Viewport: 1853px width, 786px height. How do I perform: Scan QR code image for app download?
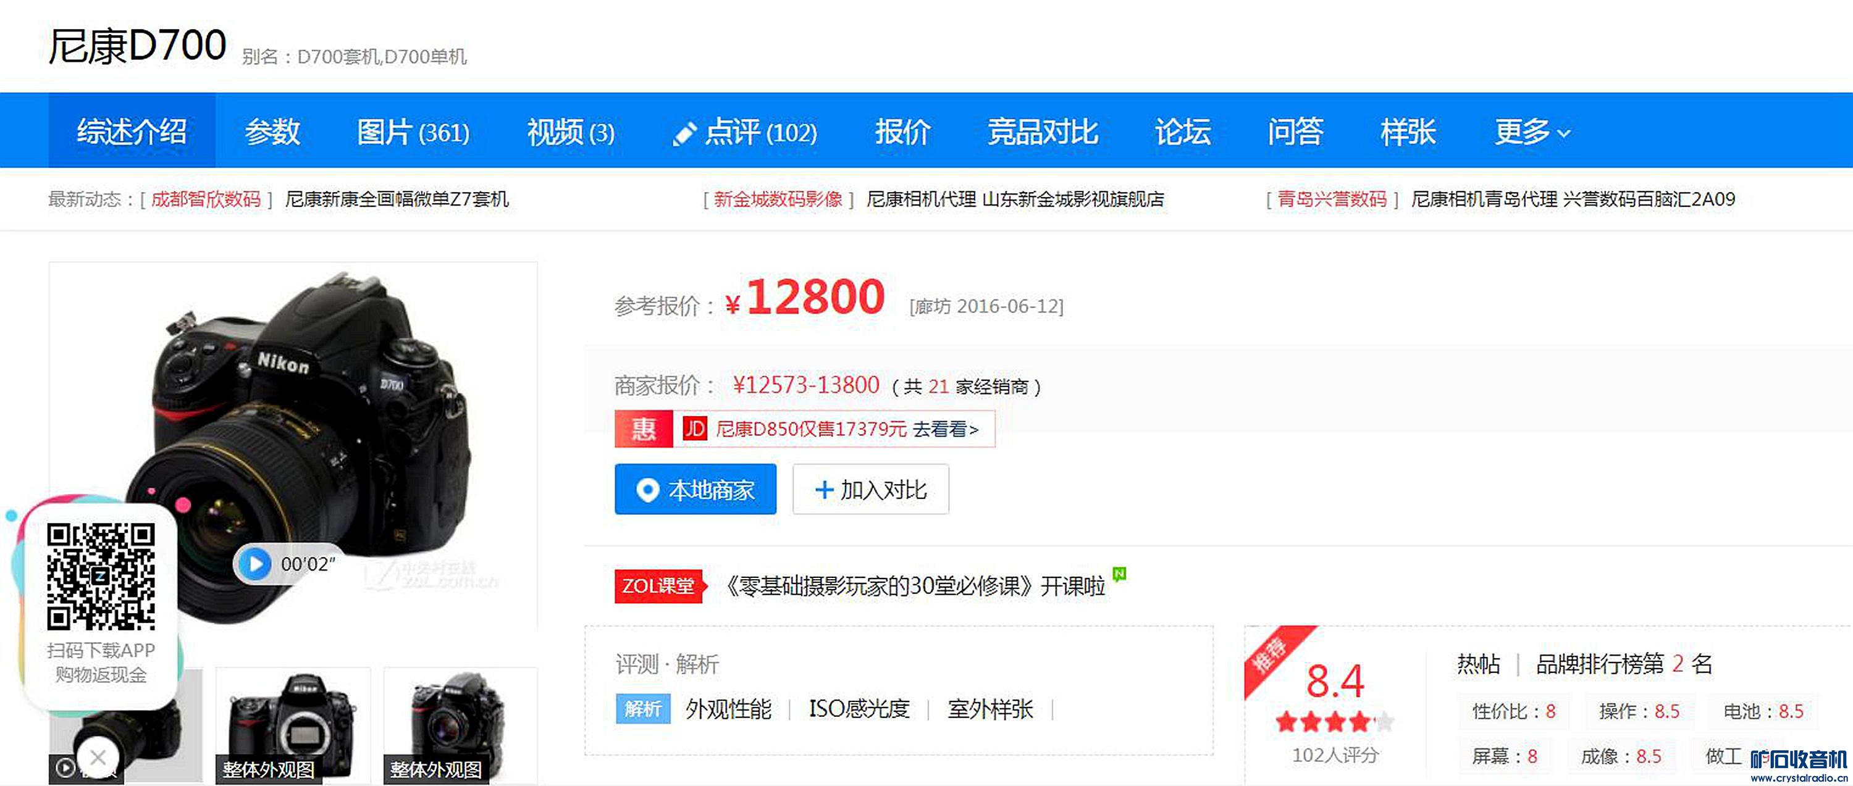[101, 576]
